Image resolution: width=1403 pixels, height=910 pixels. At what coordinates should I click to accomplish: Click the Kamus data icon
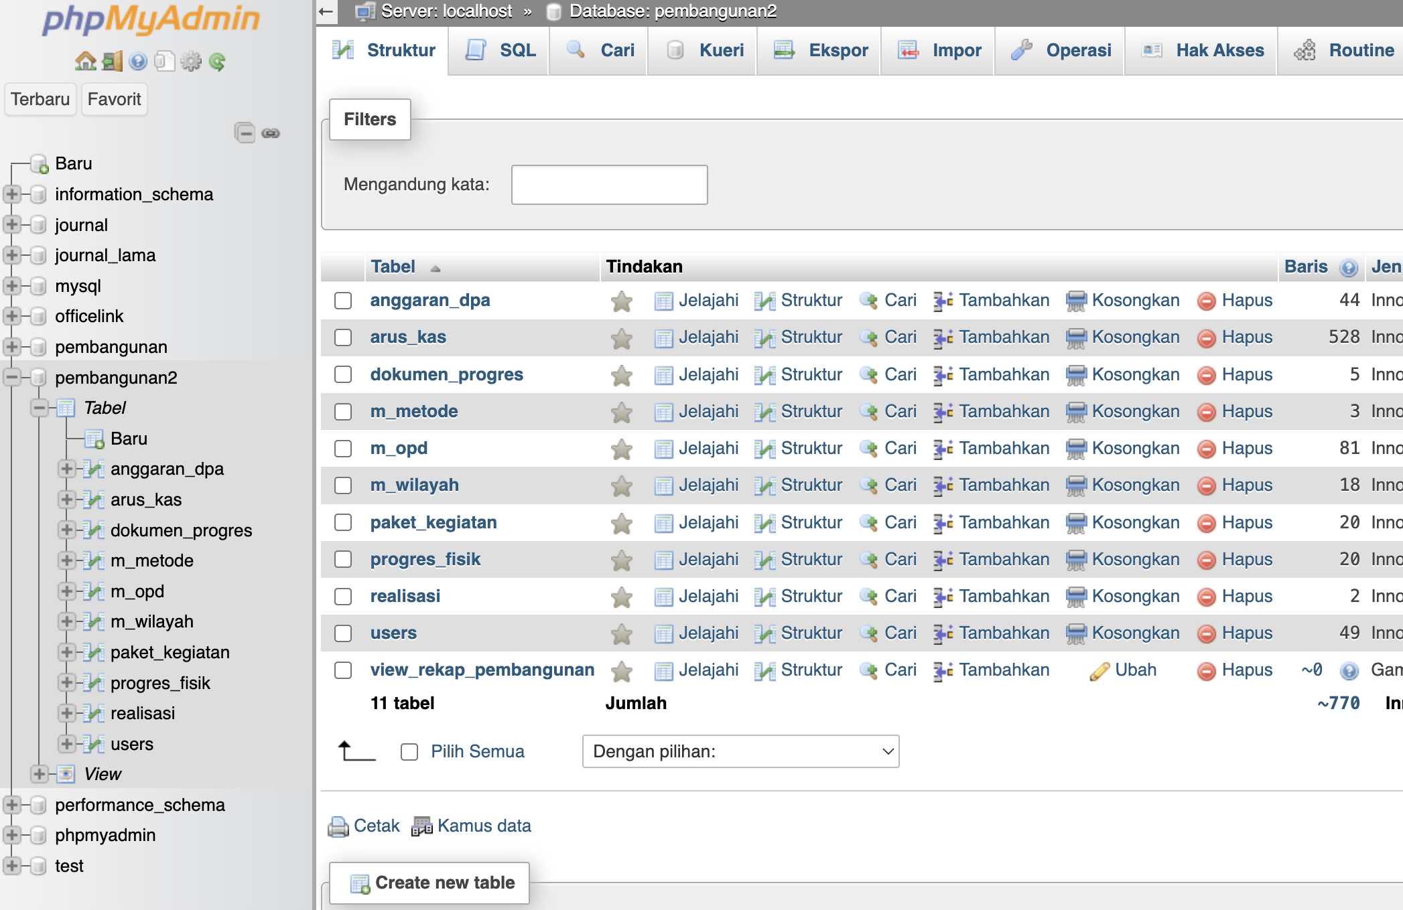coord(421,826)
